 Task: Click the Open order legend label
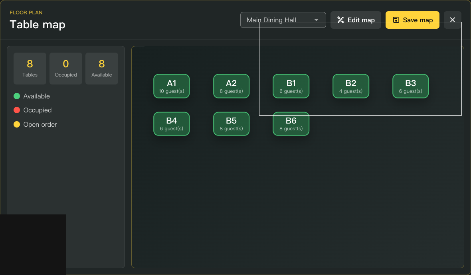click(x=40, y=124)
